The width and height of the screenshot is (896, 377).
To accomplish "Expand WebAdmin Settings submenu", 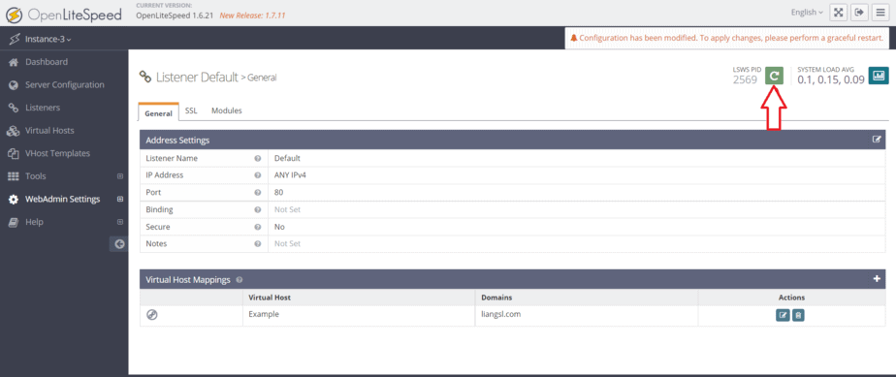I will click(120, 200).
